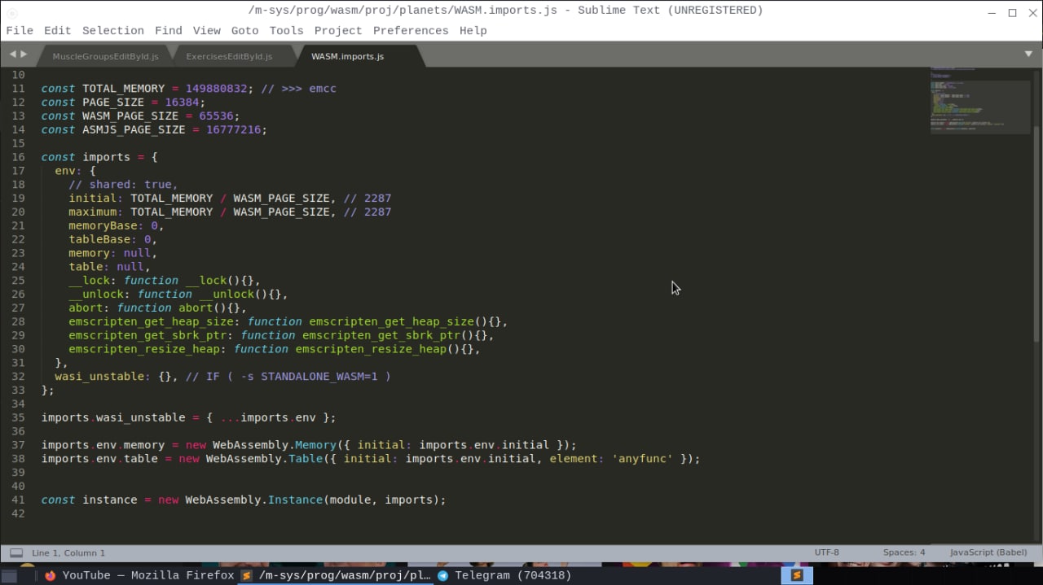Open the UTF-8 encoding selector

826,552
